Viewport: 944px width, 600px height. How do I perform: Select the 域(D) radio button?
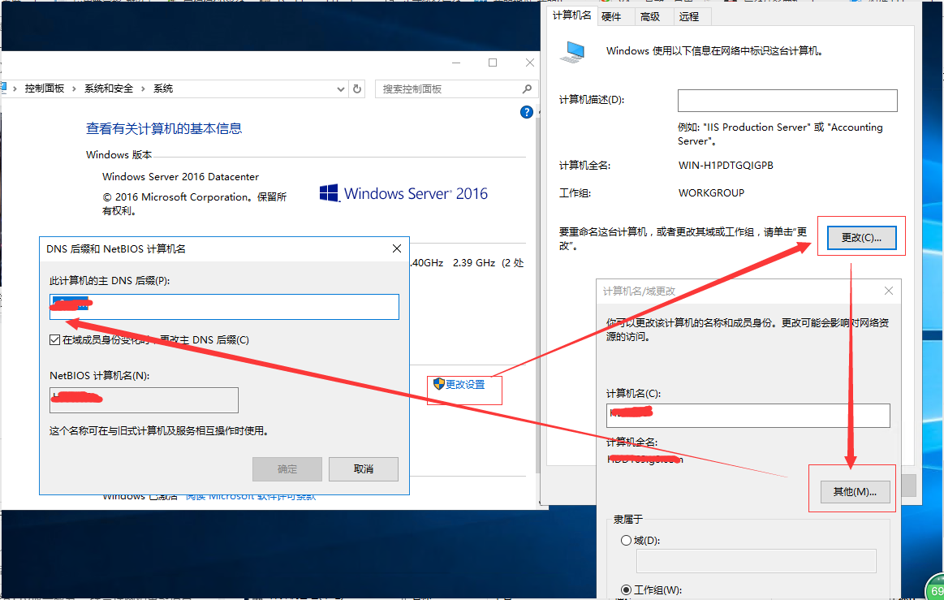[626, 541]
